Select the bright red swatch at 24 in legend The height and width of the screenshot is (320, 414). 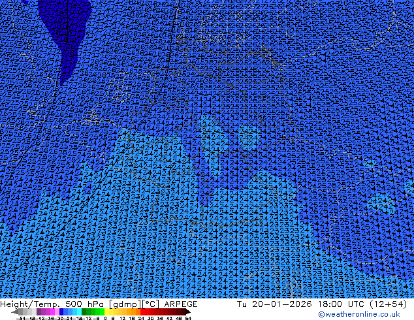coord(142,312)
